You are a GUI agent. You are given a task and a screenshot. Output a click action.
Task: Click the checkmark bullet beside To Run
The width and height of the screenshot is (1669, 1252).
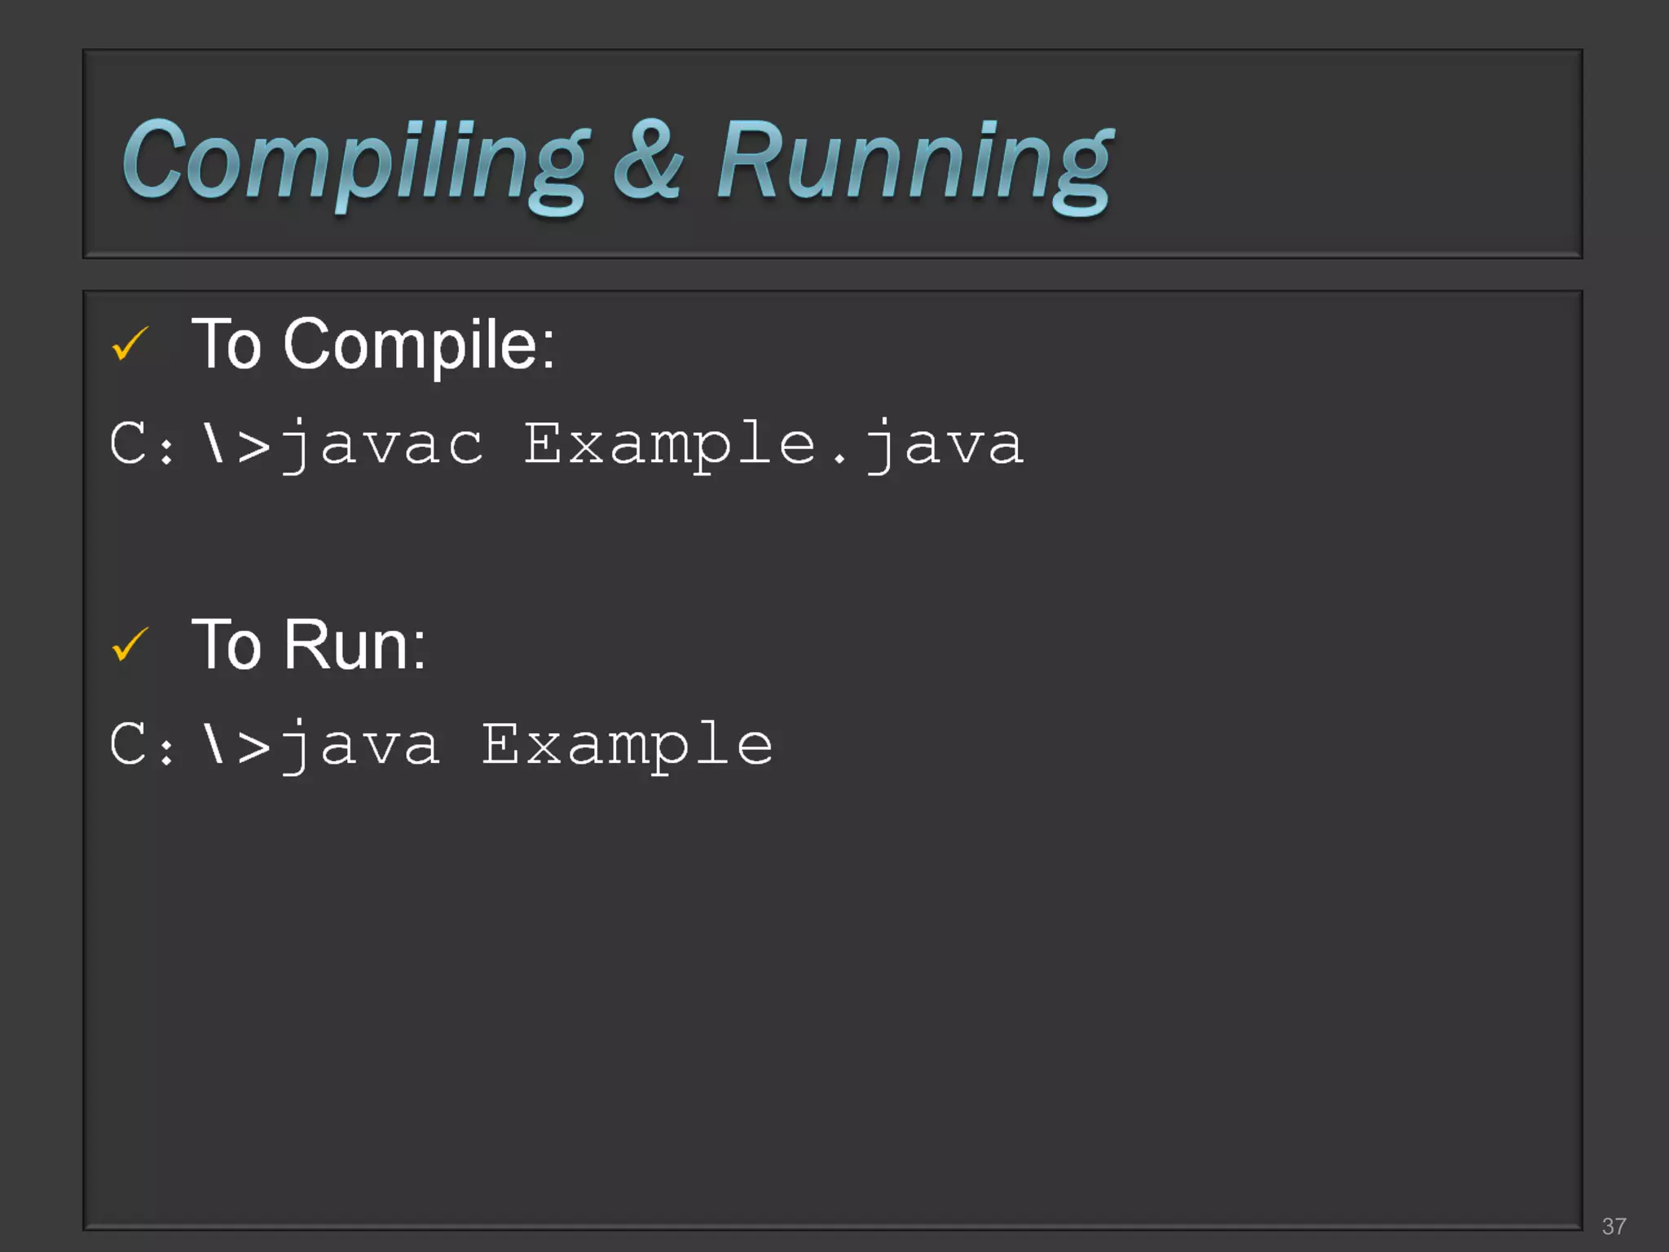pyautogui.click(x=130, y=645)
